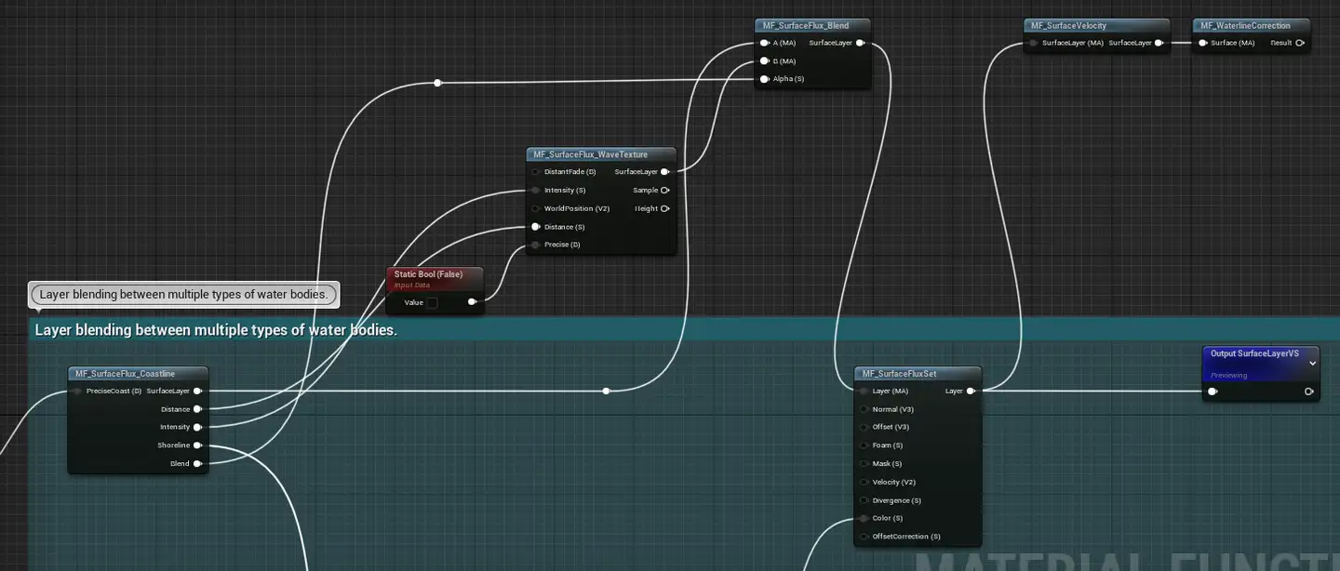Click the Divergence (S) pin on MF_SurfaceFluxSet
Viewport: 1340px width, 571px height.
pos(864,500)
